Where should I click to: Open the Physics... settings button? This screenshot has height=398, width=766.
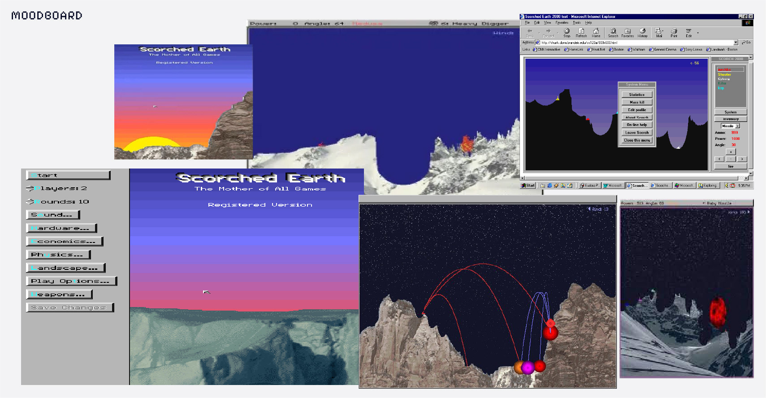(x=58, y=255)
